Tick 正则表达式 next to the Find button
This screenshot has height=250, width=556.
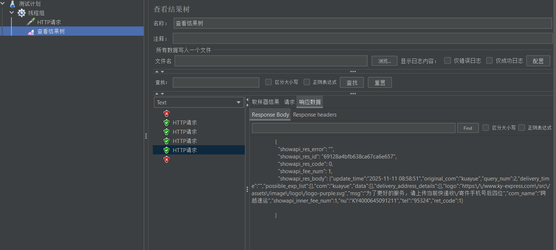521,128
